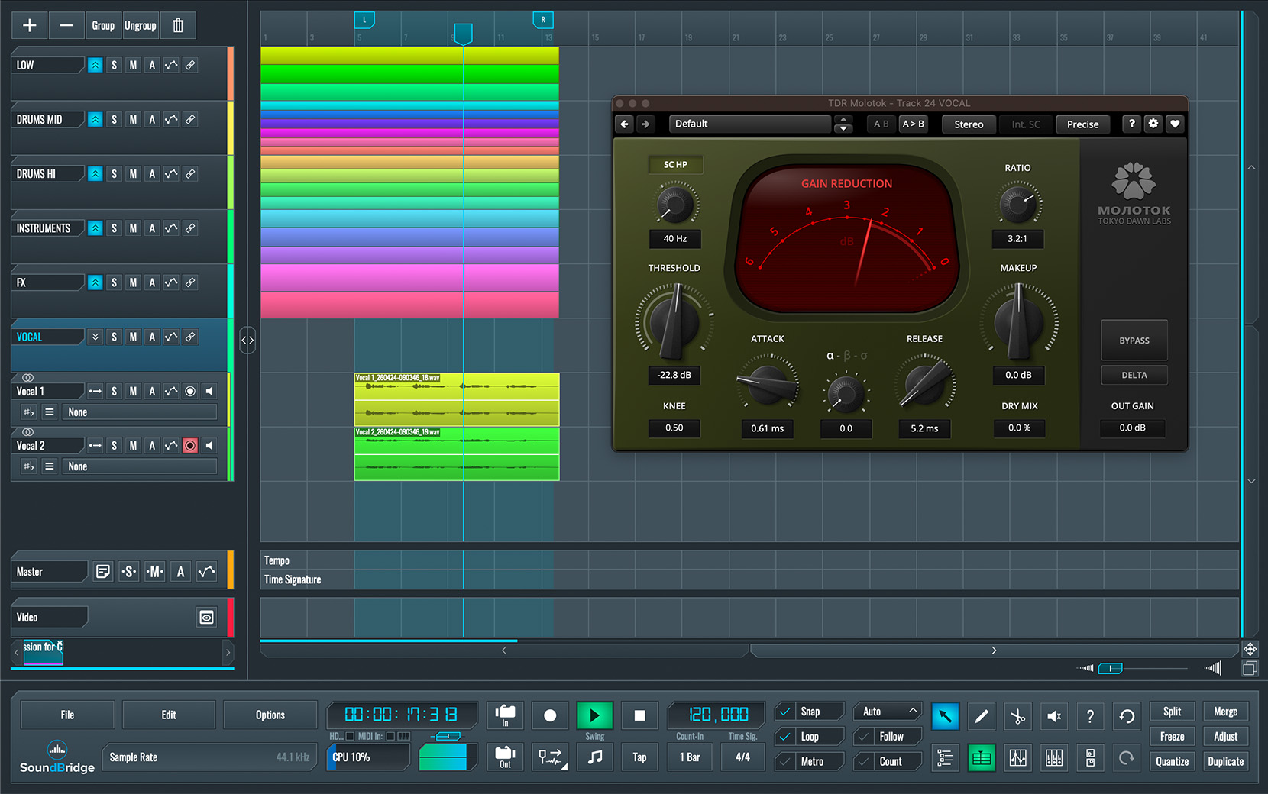Open Video track preview window icon

pyautogui.click(x=206, y=618)
